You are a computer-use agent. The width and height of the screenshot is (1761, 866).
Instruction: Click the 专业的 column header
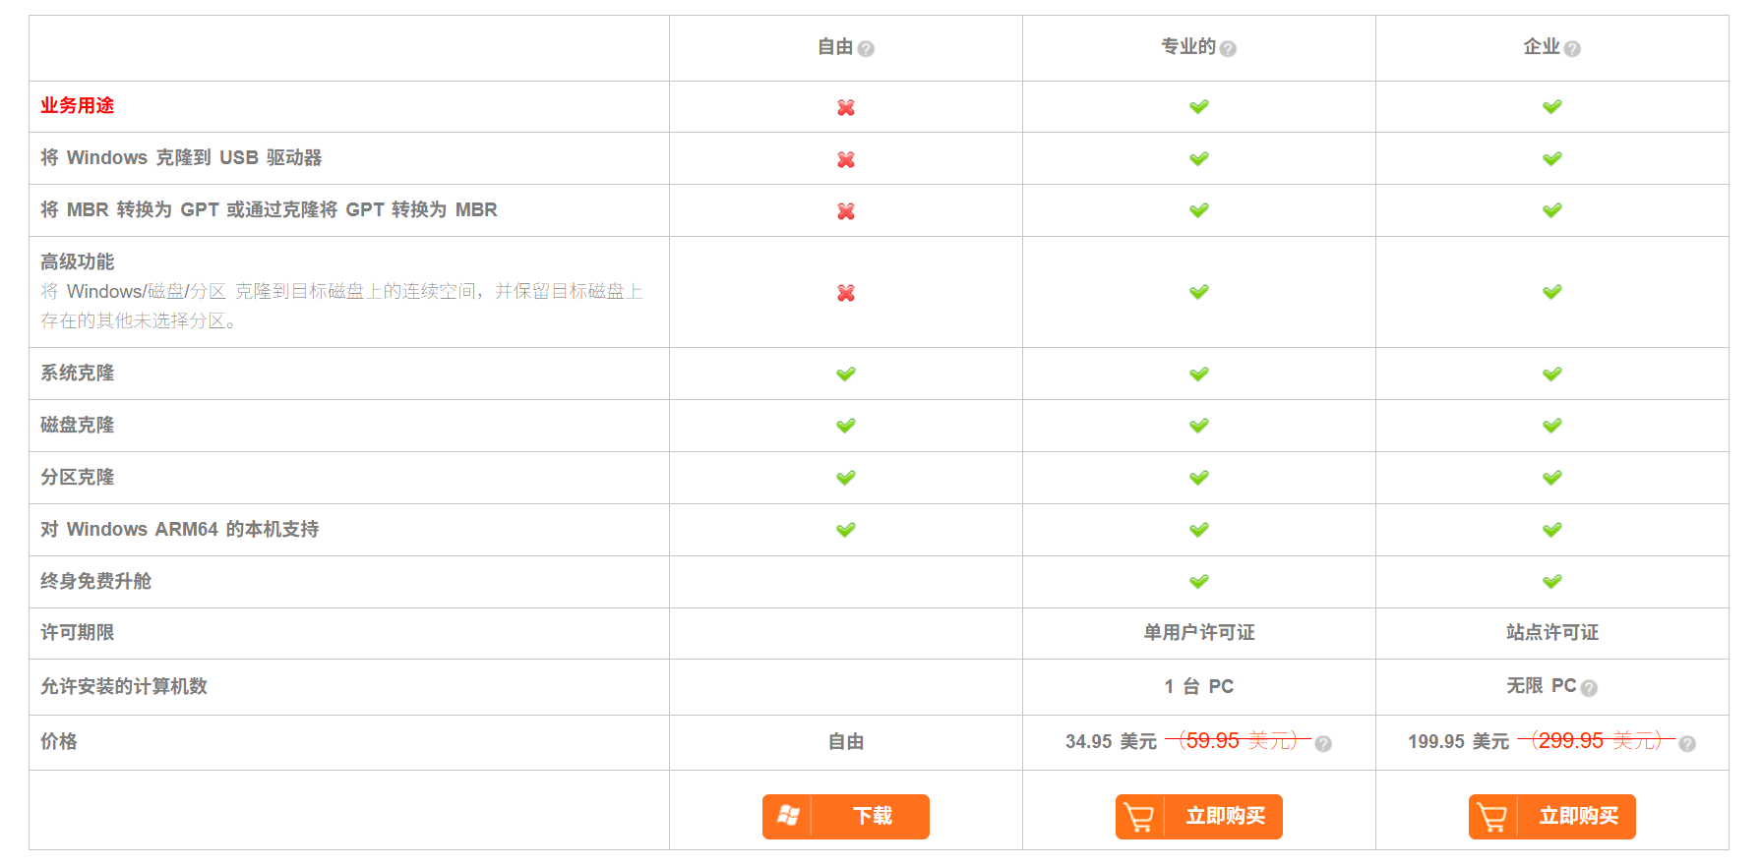point(1188,46)
